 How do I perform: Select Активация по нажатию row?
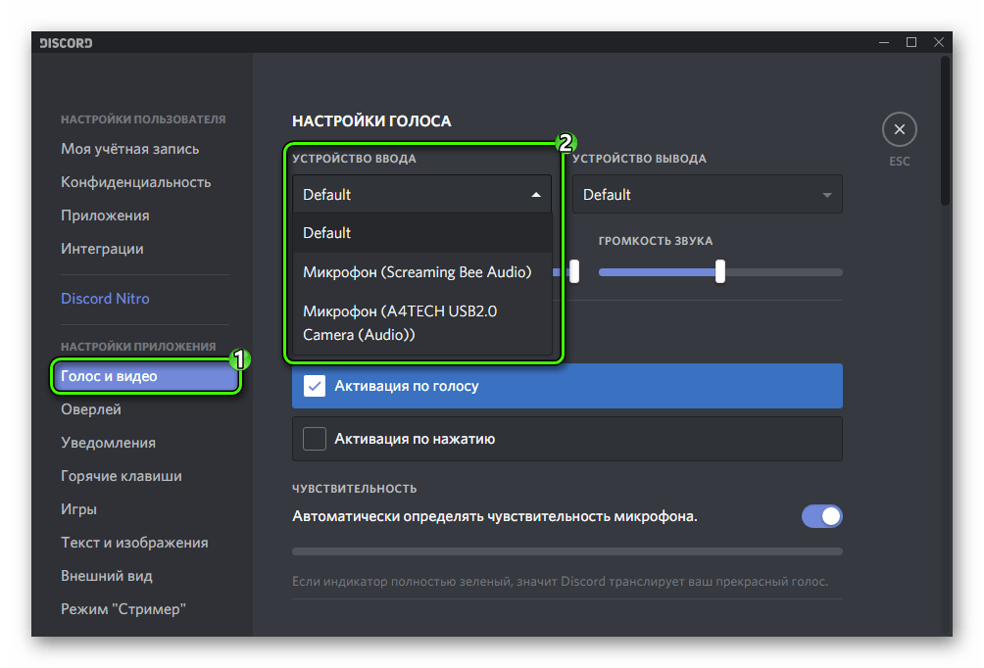click(567, 439)
